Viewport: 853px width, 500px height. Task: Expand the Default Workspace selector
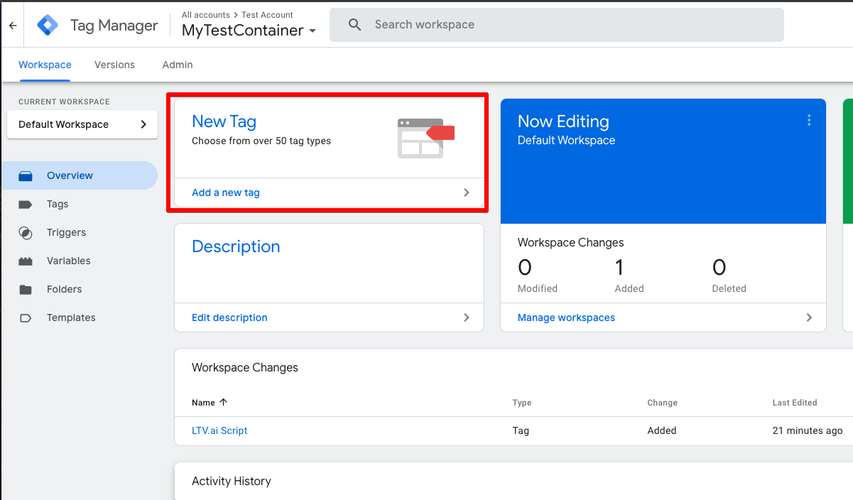tap(82, 124)
